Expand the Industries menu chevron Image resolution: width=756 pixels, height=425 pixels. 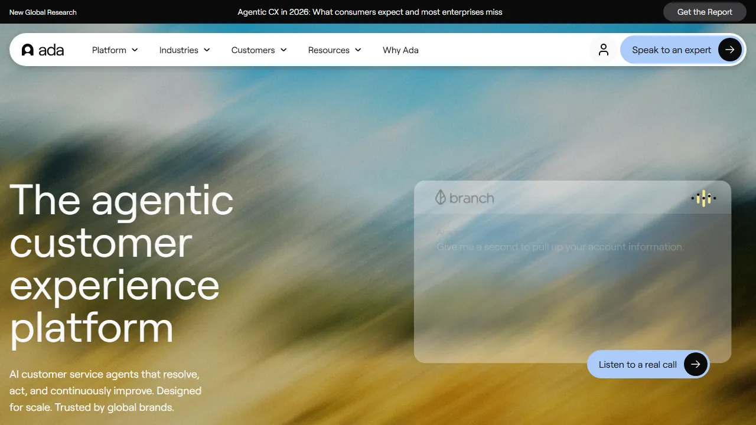pos(207,50)
